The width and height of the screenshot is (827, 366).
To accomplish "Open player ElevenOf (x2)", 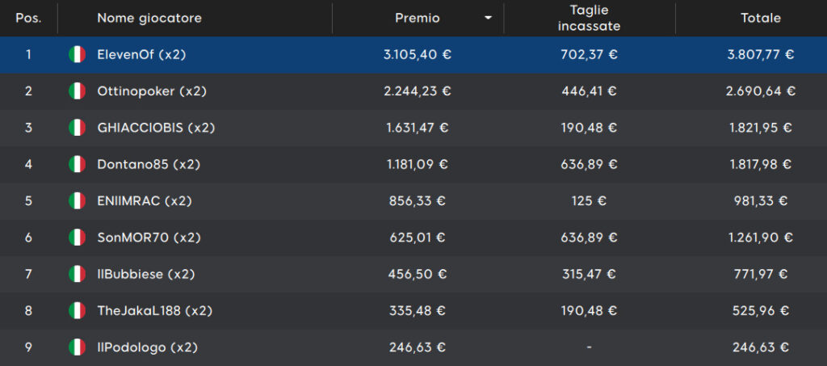I will (142, 54).
